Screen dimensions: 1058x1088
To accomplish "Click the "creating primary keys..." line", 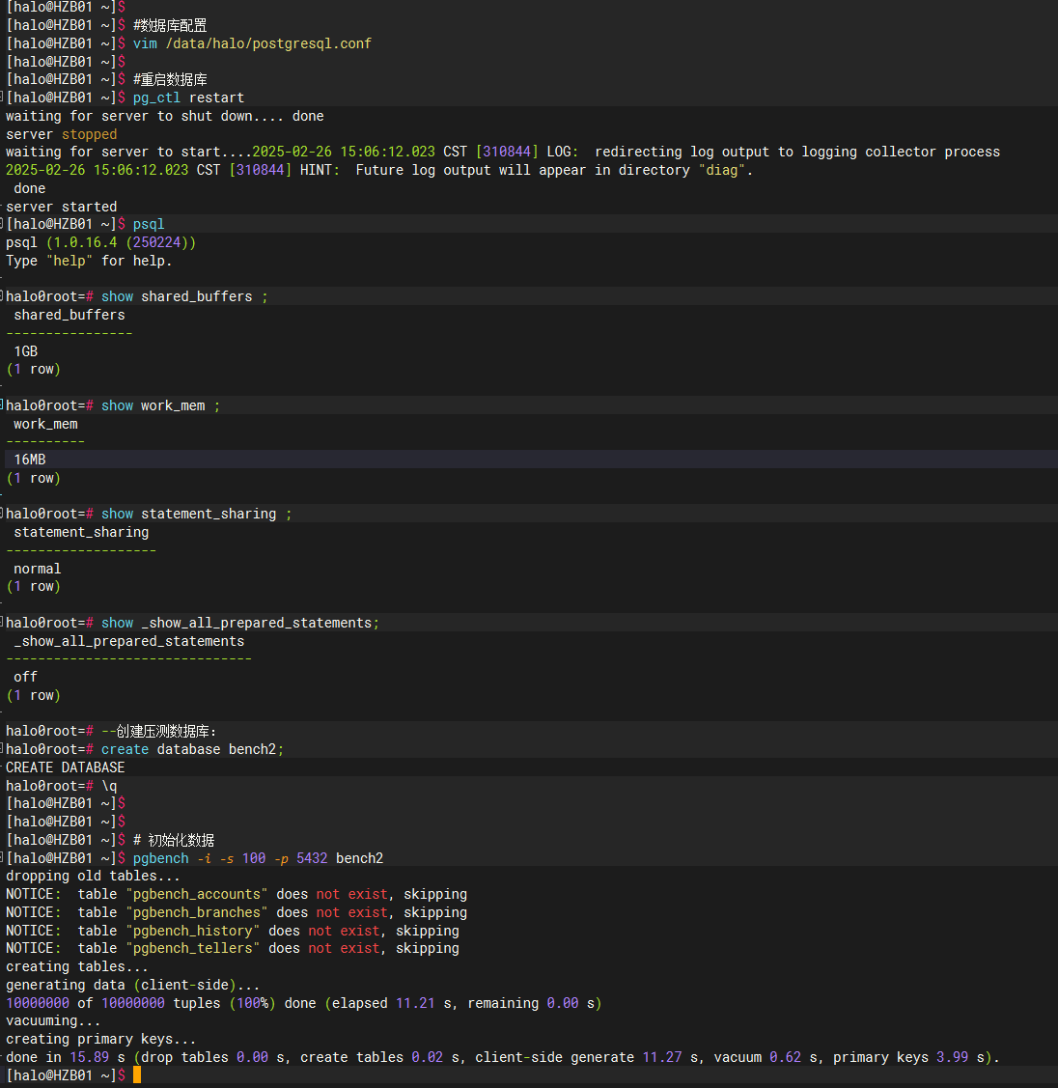I will coord(100,1040).
